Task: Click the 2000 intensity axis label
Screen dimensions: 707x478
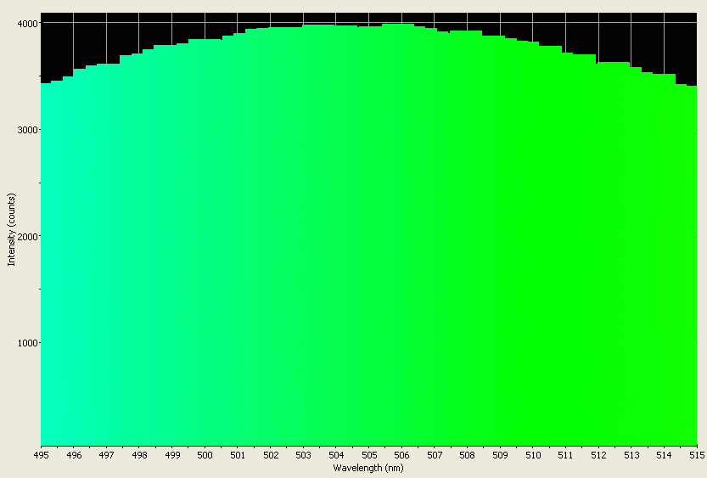Action: coord(25,237)
